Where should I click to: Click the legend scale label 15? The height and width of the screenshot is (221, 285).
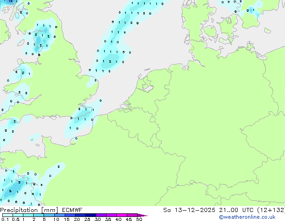coord(67,219)
